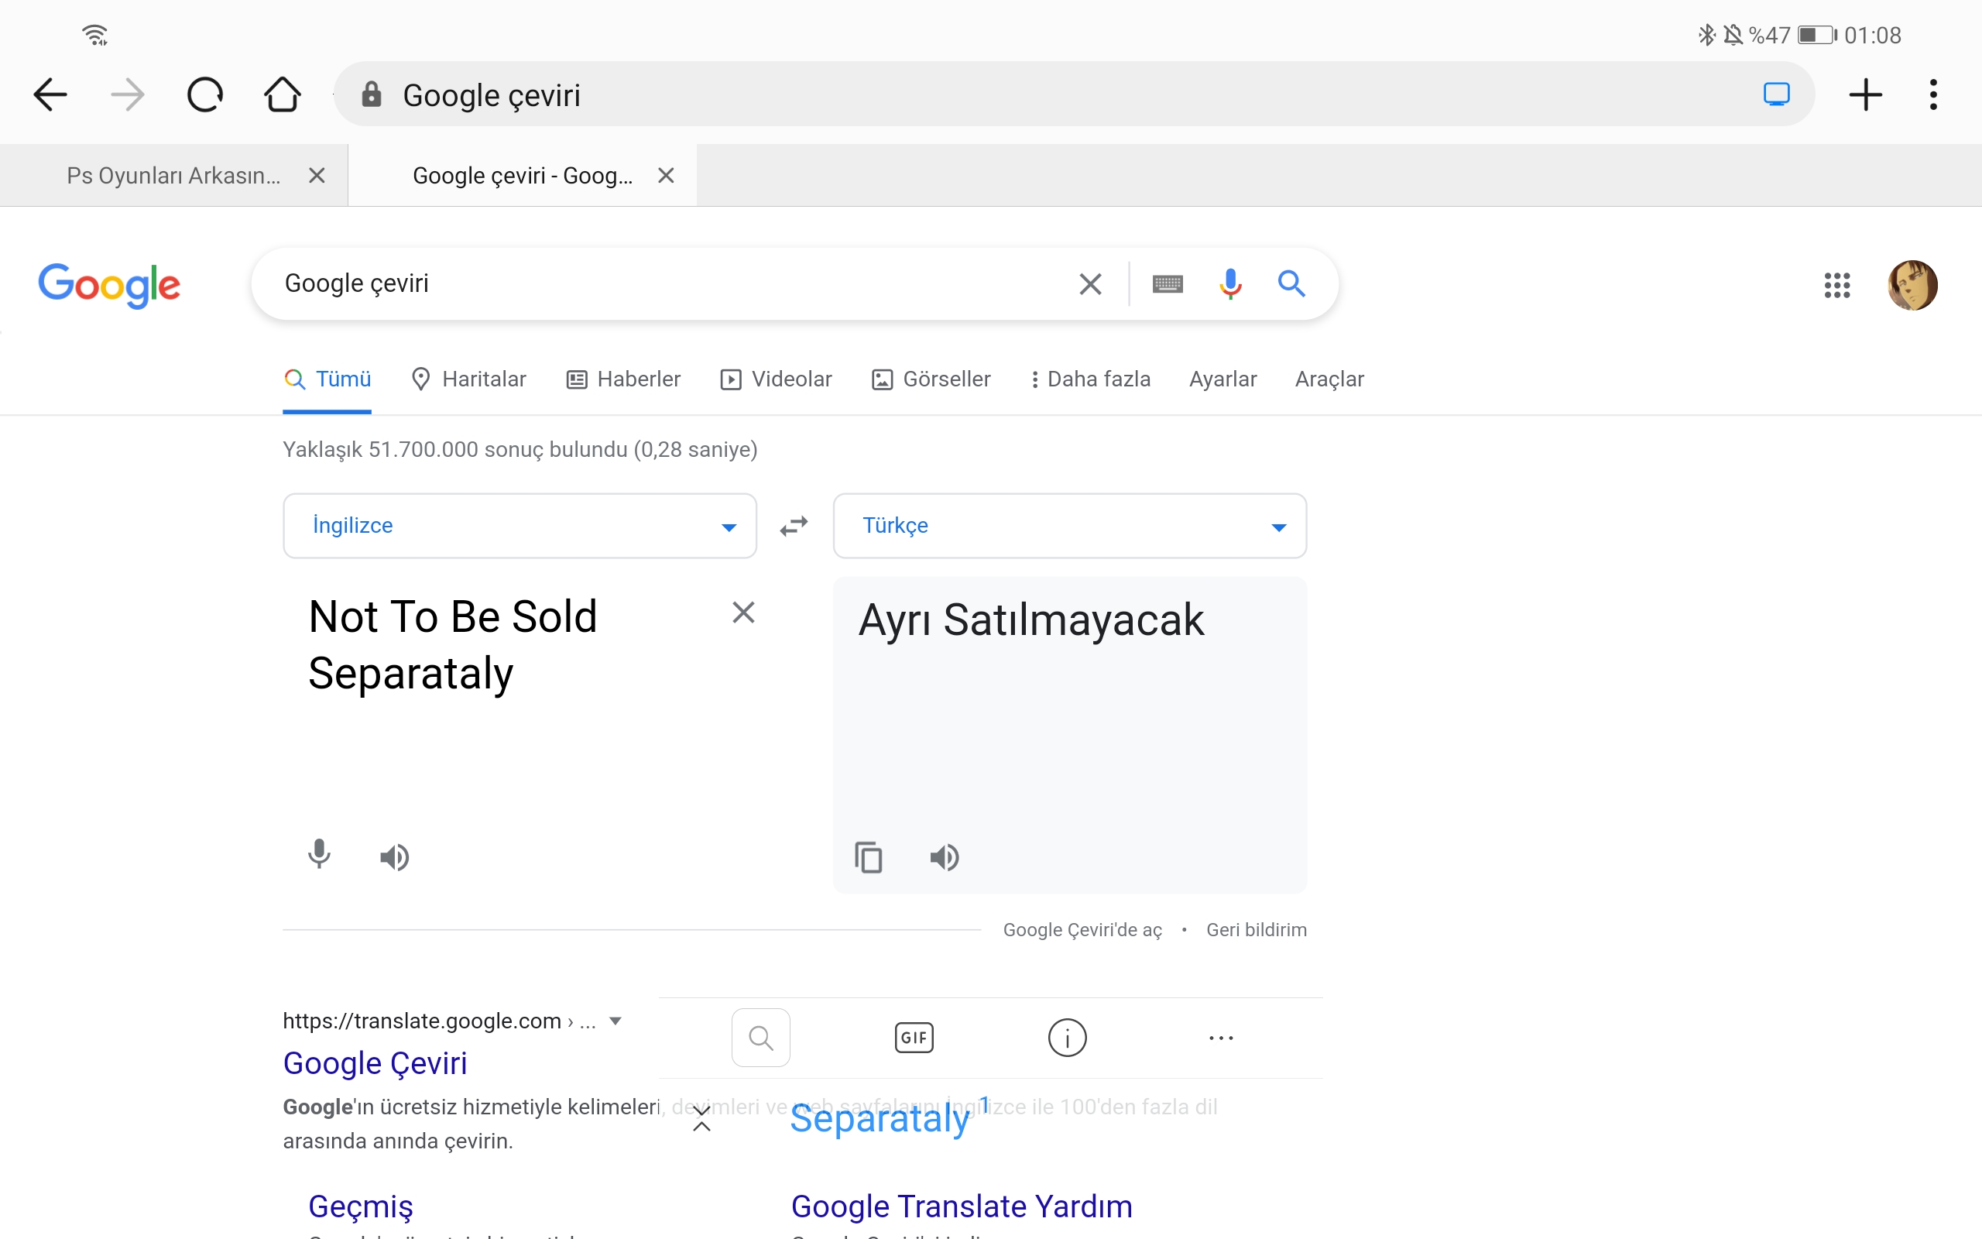Open the on-screen keyboard icon in search box
The image size is (1982, 1239).
coord(1167,284)
